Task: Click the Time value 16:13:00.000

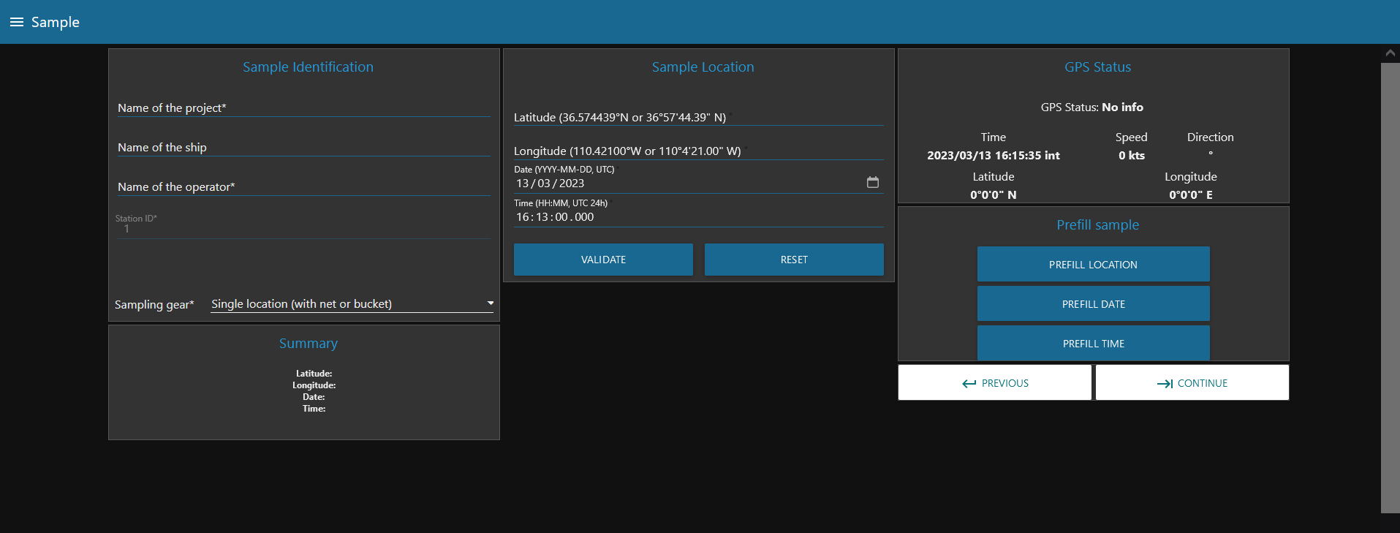Action: (555, 217)
